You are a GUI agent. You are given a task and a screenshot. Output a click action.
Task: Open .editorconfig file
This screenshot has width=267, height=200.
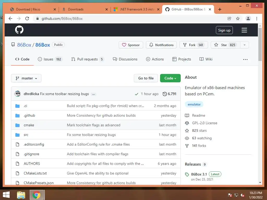pyautogui.click(x=34, y=144)
